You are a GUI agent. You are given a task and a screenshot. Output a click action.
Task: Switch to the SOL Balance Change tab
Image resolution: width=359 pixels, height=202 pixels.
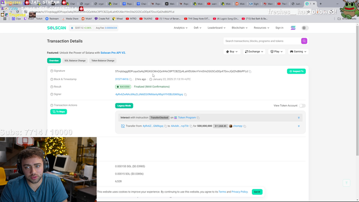point(75,61)
